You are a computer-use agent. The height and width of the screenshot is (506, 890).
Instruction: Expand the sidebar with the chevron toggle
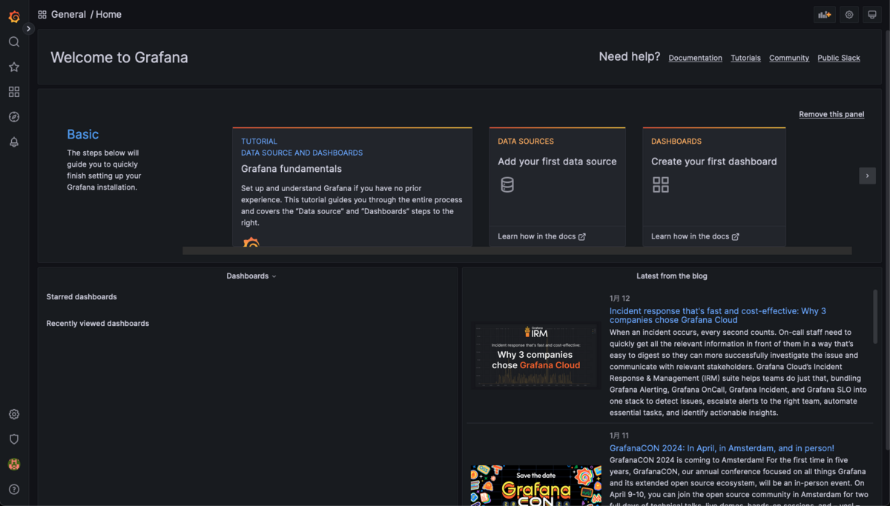[28, 29]
